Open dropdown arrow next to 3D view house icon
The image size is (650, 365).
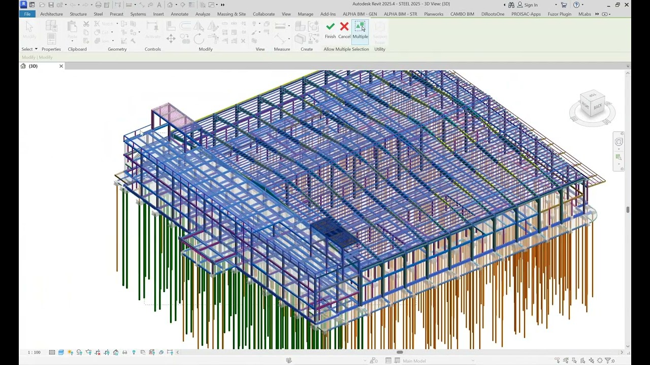click(176, 5)
